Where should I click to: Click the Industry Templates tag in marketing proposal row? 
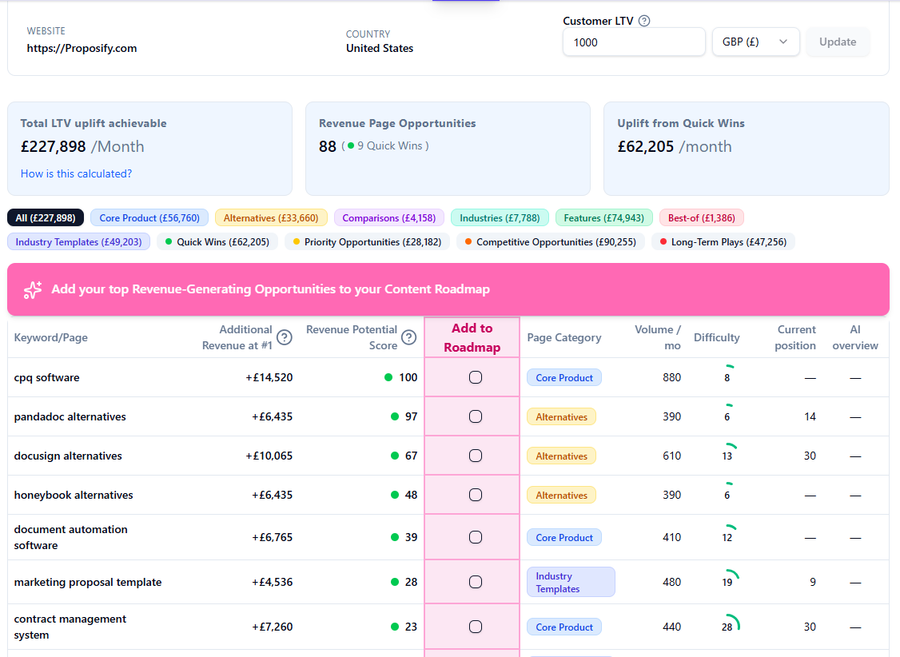coord(571,582)
